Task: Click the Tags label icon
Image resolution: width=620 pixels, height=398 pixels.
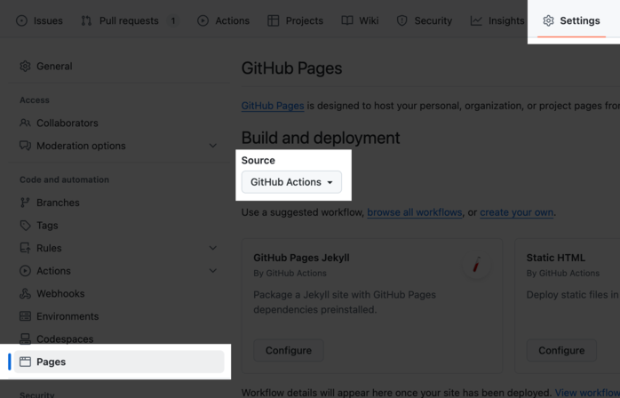Action: [x=25, y=226]
